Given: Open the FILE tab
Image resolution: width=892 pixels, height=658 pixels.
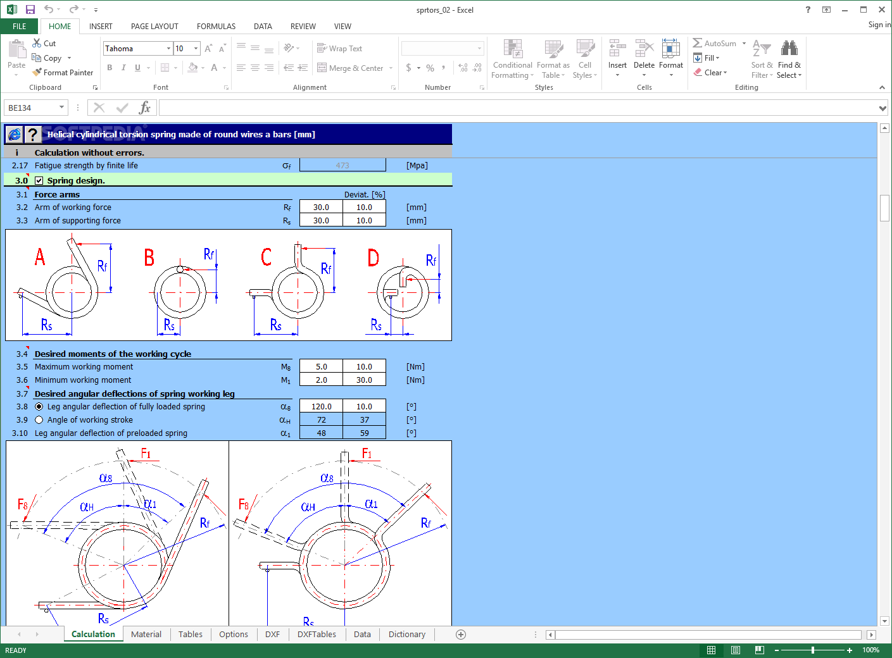Looking at the screenshot, I should (20, 27).
